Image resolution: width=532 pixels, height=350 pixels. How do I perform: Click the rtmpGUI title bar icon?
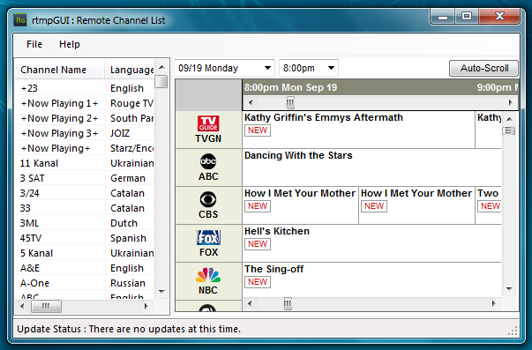(20, 20)
